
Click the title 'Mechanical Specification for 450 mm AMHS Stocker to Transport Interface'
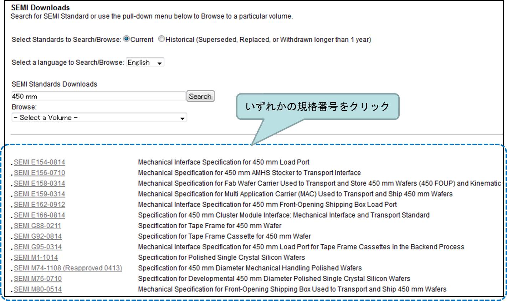pyautogui.click(x=250, y=173)
